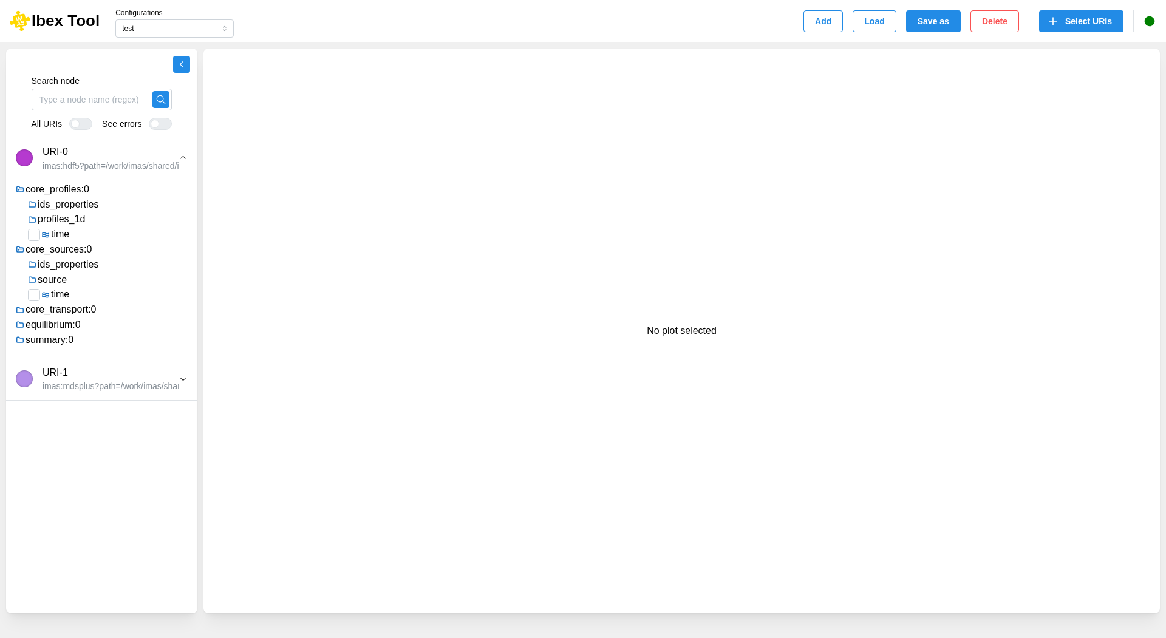This screenshot has width=1166, height=638.
Task: Click the URI-1 lavender color swatch
Action: tap(24, 379)
